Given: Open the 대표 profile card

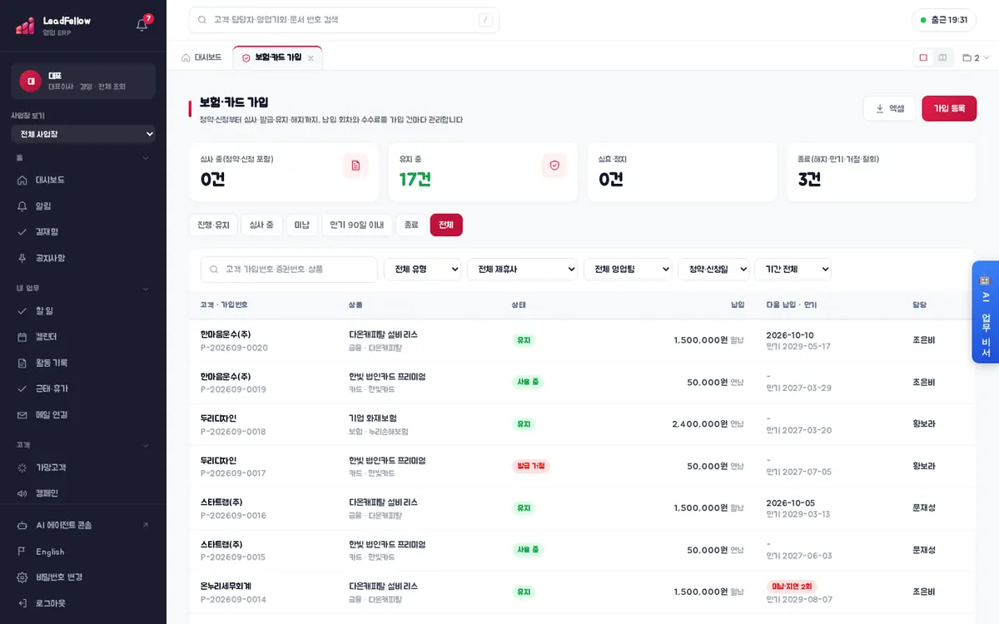Looking at the screenshot, I should pyautogui.click(x=83, y=82).
